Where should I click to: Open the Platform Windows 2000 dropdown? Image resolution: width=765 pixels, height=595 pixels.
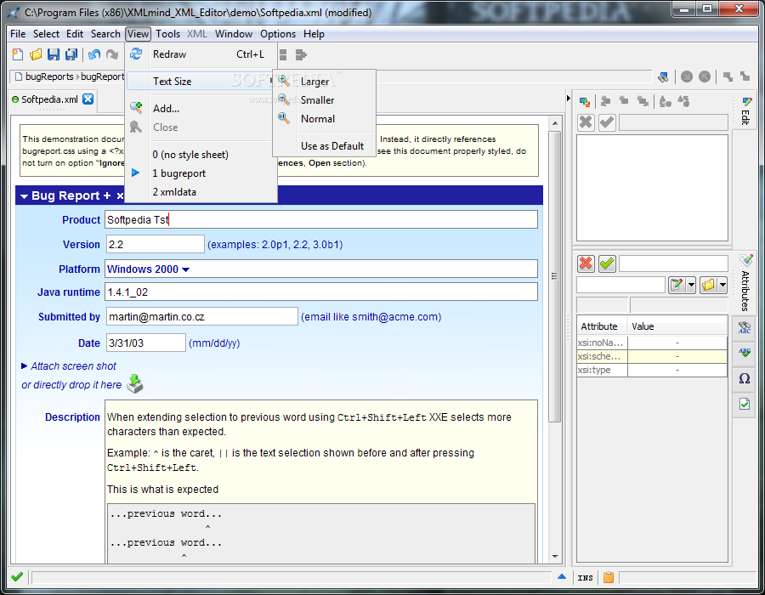[185, 269]
